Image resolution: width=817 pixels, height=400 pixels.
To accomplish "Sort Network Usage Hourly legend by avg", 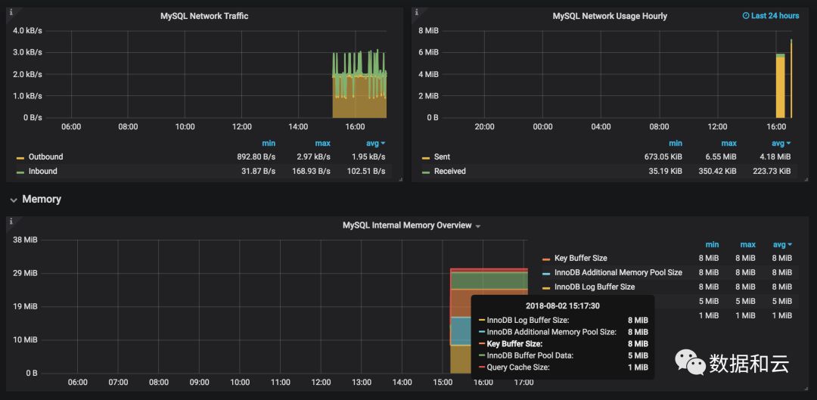I will tap(781, 143).
